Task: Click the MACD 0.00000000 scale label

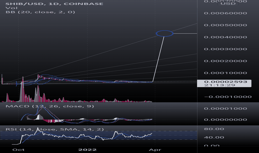Action: [x=225, y=120]
